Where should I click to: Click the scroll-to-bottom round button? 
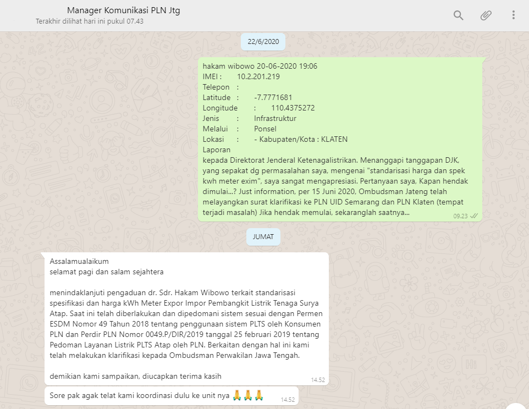tap(515, 406)
